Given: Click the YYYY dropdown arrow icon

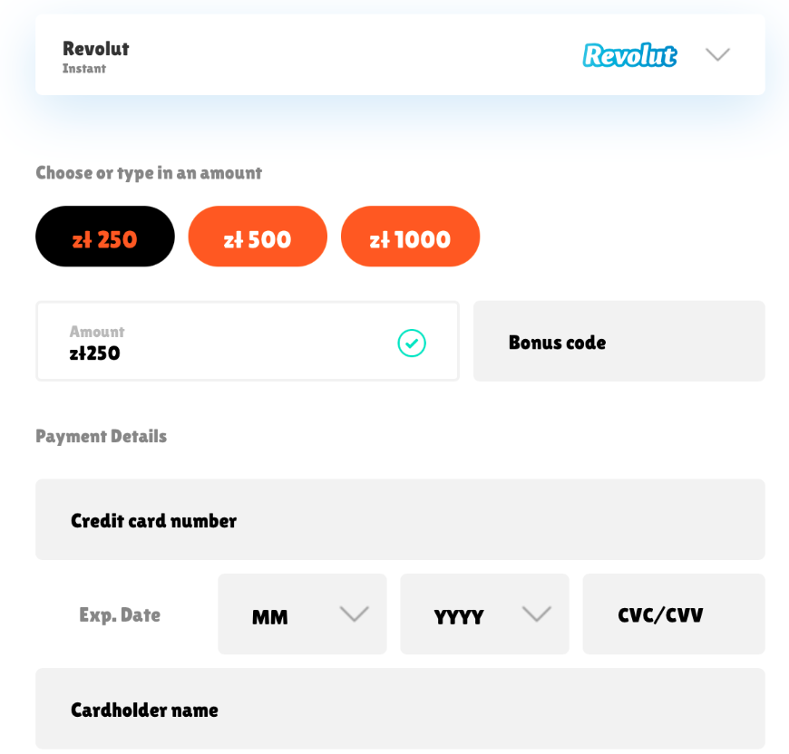Looking at the screenshot, I should point(537,614).
